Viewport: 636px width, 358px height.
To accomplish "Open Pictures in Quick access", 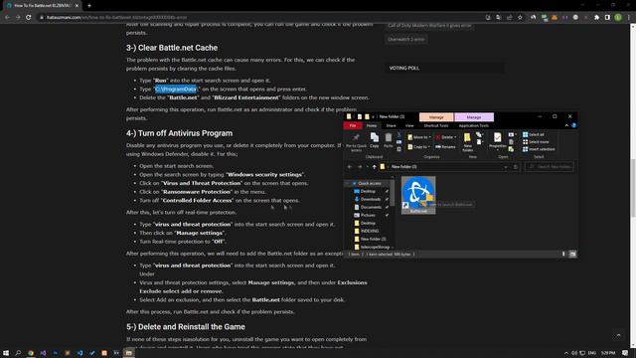I will [x=368, y=215].
